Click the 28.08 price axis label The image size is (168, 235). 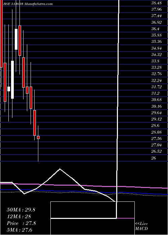[x=157, y=132]
